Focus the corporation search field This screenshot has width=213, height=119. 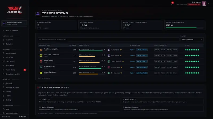[108, 39]
